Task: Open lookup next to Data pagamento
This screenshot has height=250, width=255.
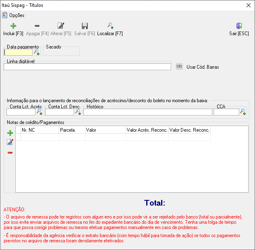Action: (37, 52)
